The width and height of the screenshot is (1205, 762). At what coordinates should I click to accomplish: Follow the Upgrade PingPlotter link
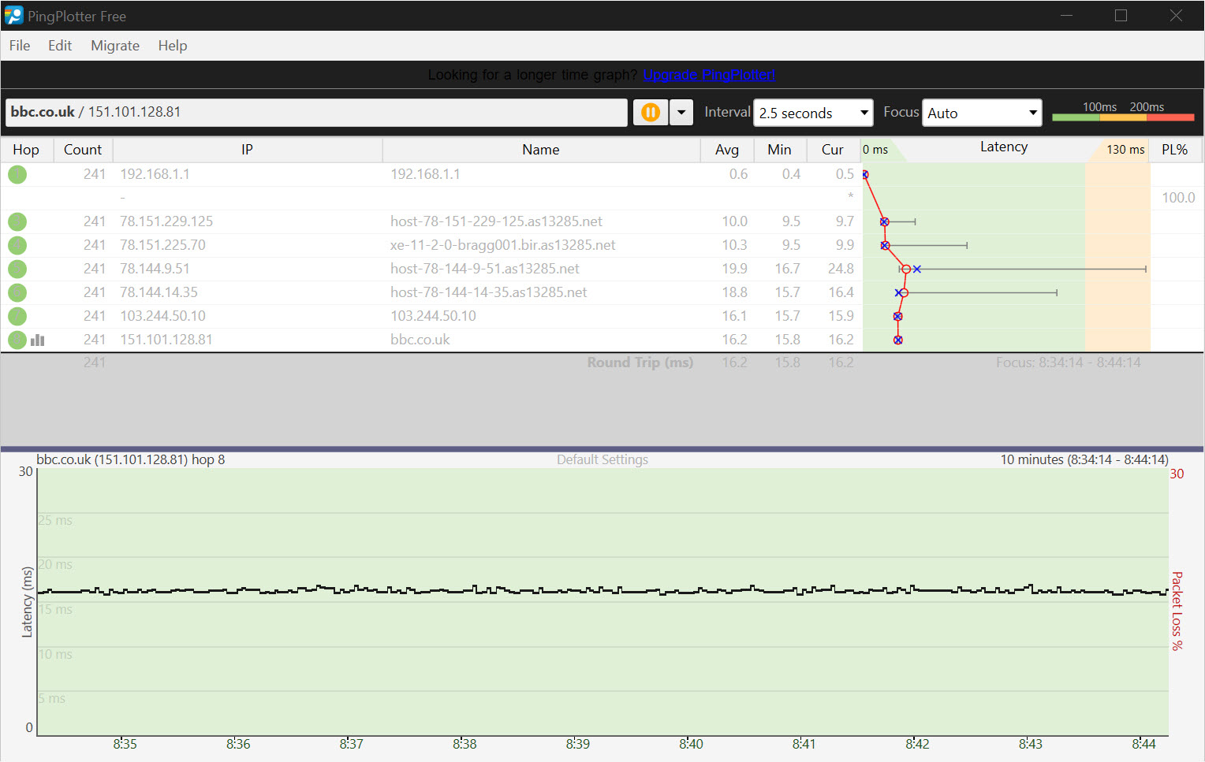click(709, 75)
